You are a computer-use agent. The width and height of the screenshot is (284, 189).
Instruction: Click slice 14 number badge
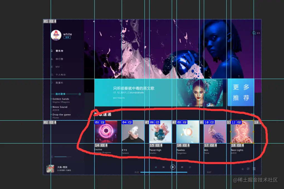[97, 145]
